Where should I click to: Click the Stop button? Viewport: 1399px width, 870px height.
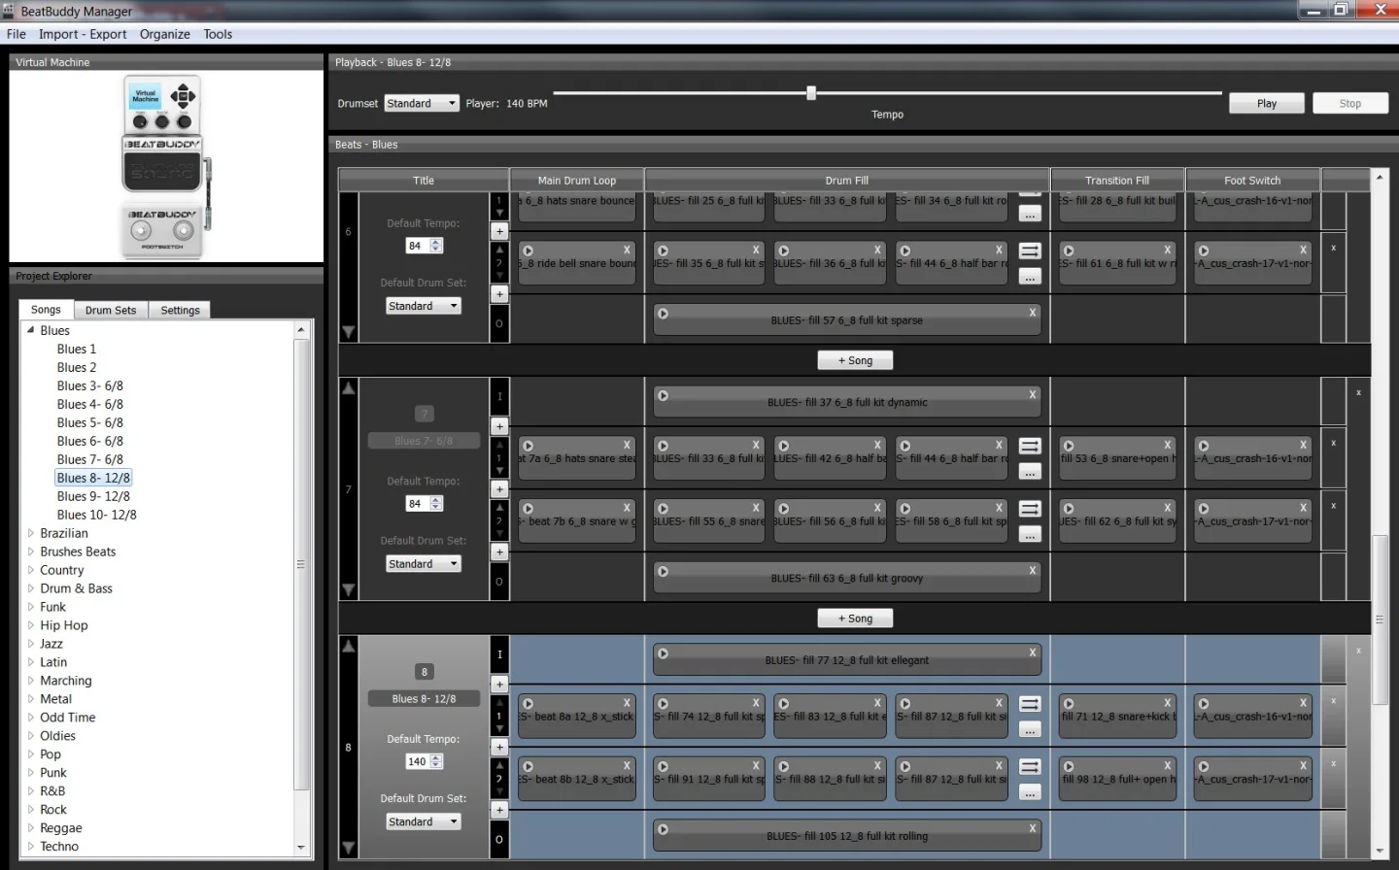click(1350, 103)
